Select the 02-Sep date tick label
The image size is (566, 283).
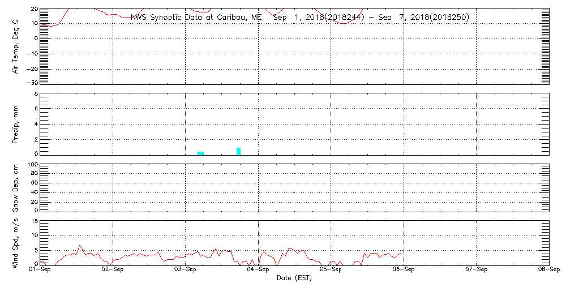(x=113, y=270)
